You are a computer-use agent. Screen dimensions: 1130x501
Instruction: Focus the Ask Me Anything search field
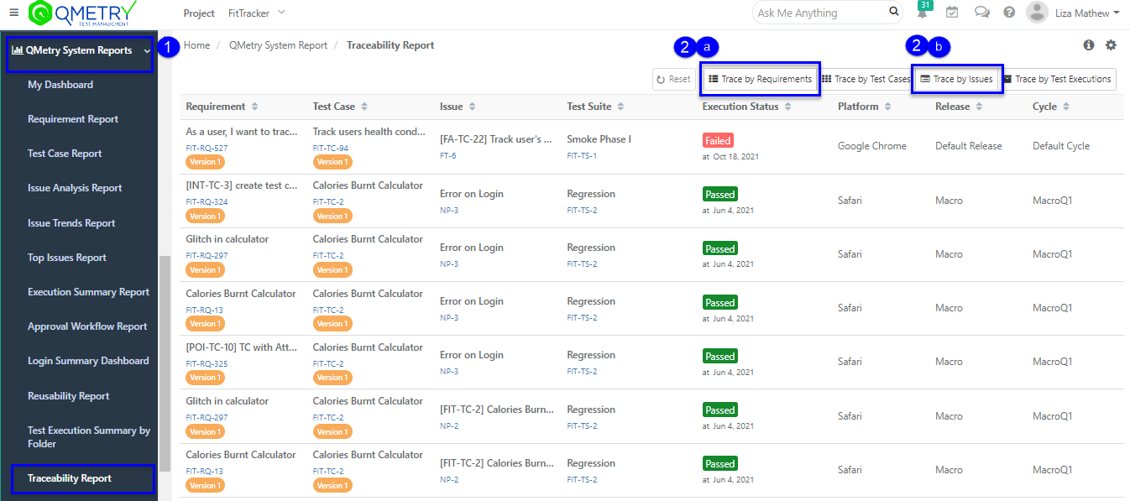[x=819, y=13]
